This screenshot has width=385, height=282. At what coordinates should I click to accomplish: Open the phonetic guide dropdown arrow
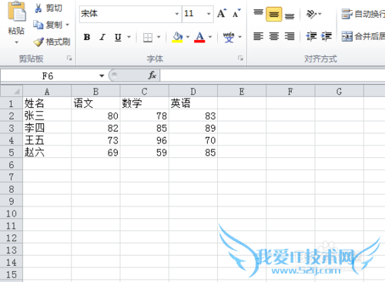(240, 37)
